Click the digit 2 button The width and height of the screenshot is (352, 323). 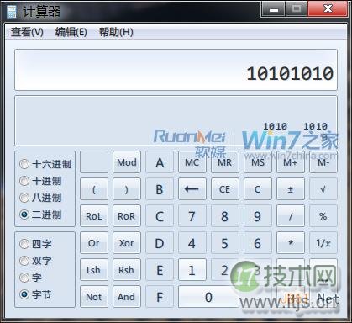pos(225,270)
